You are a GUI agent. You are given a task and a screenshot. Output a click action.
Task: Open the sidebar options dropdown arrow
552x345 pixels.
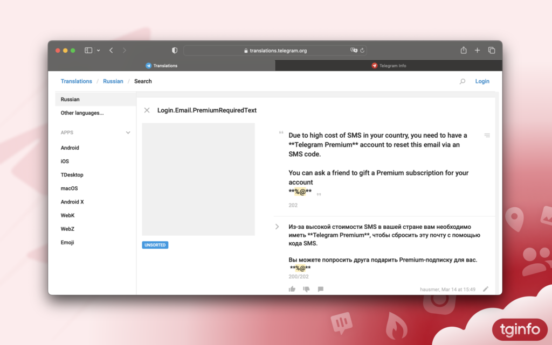[99, 51]
